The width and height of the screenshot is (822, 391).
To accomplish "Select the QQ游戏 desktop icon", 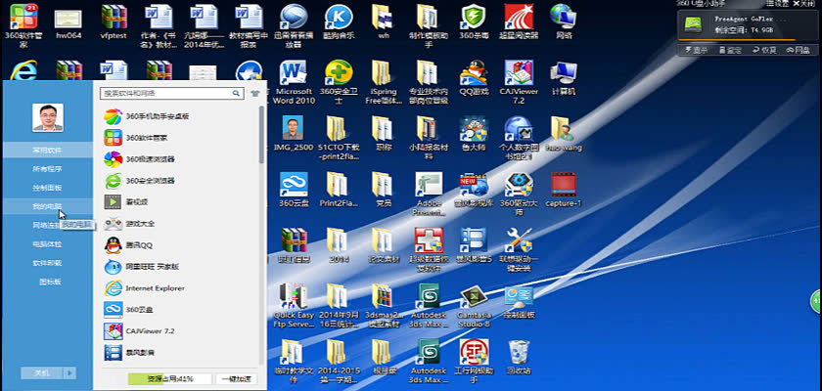I will (x=474, y=78).
